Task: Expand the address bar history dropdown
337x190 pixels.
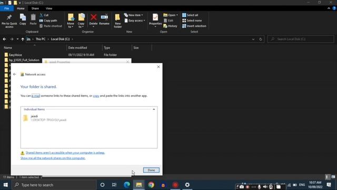Action: [x=253, y=39]
